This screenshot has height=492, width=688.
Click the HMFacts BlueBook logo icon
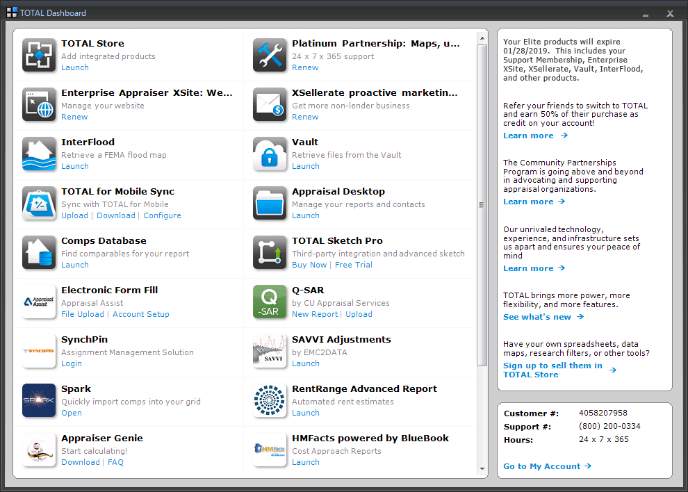click(270, 450)
